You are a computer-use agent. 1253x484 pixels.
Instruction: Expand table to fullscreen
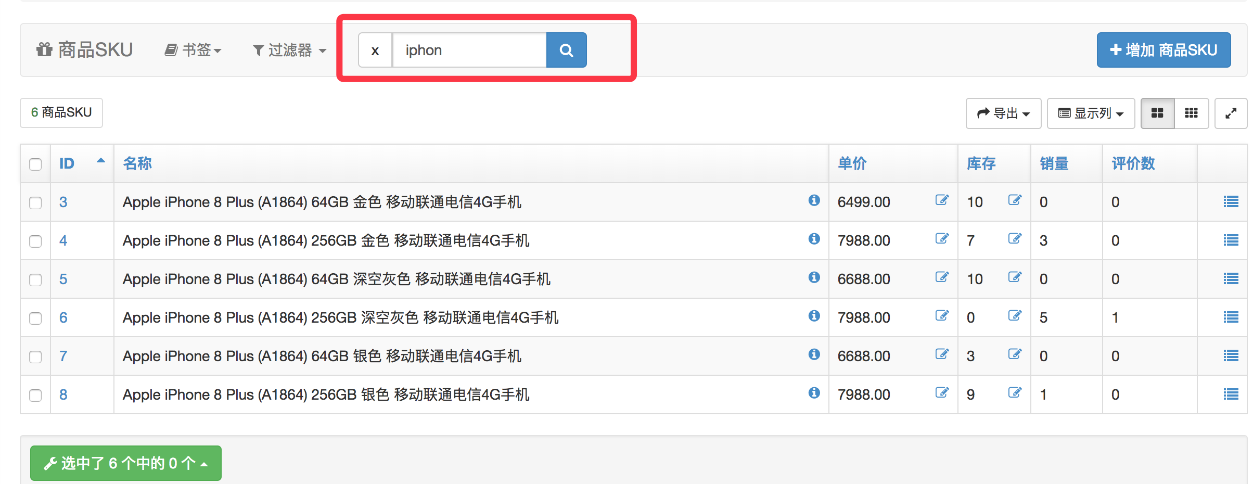pos(1231,113)
